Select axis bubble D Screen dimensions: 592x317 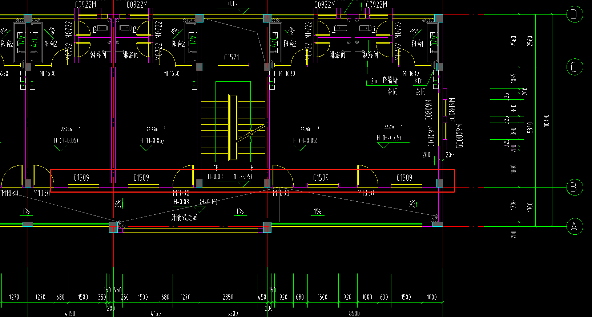(x=574, y=15)
